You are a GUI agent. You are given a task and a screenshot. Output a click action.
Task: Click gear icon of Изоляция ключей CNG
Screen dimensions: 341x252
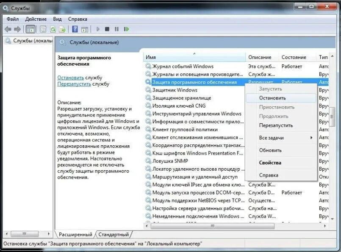[148, 105]
